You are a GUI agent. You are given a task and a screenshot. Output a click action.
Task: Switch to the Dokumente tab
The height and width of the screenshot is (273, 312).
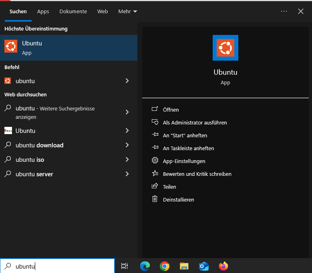tap(73, 12)
